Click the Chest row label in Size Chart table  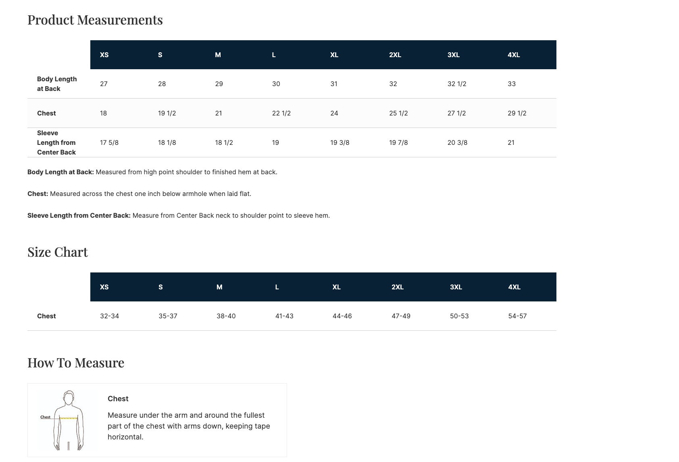pos(46,316)
